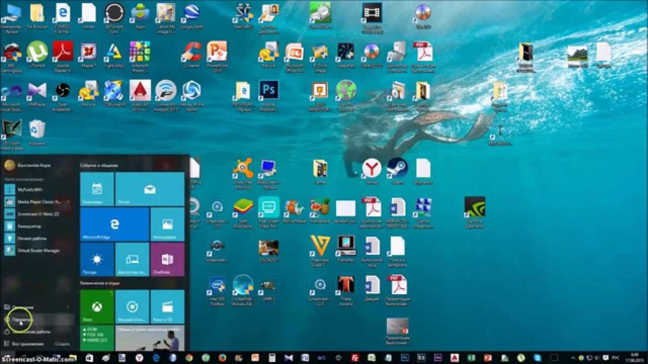
Task: Open the Yandex browser desktop shortcut
Action: point(372,171)
